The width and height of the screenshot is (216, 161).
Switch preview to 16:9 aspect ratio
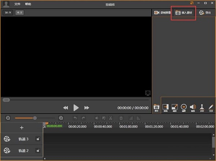[x=7, y=13]
